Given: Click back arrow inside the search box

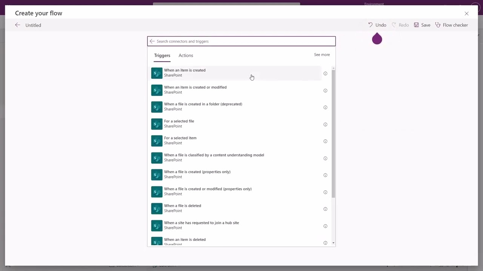Looking at the screenshot, I should [152, 41].
